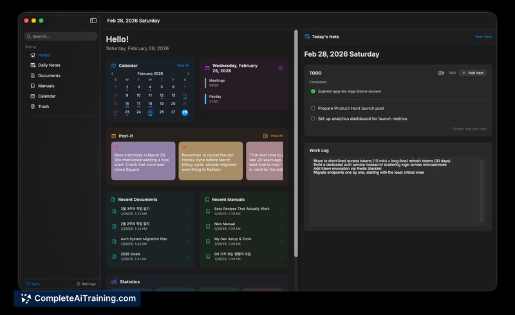Open the tan Heroku dyno post-it
This screenshot has height=315, width=515.
click(211, 161)
